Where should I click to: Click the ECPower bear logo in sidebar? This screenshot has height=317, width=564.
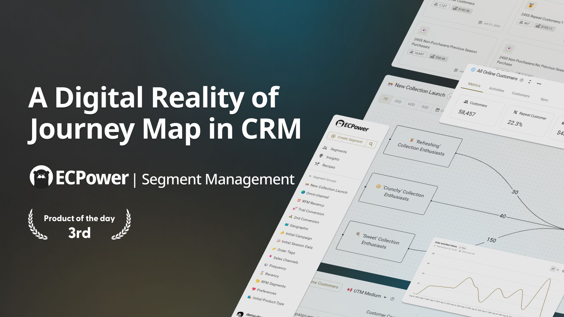(340, 123)
